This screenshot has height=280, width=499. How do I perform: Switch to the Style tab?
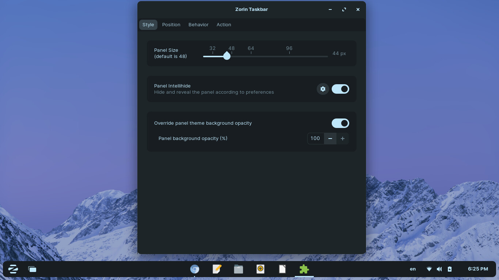pos(148,25)
